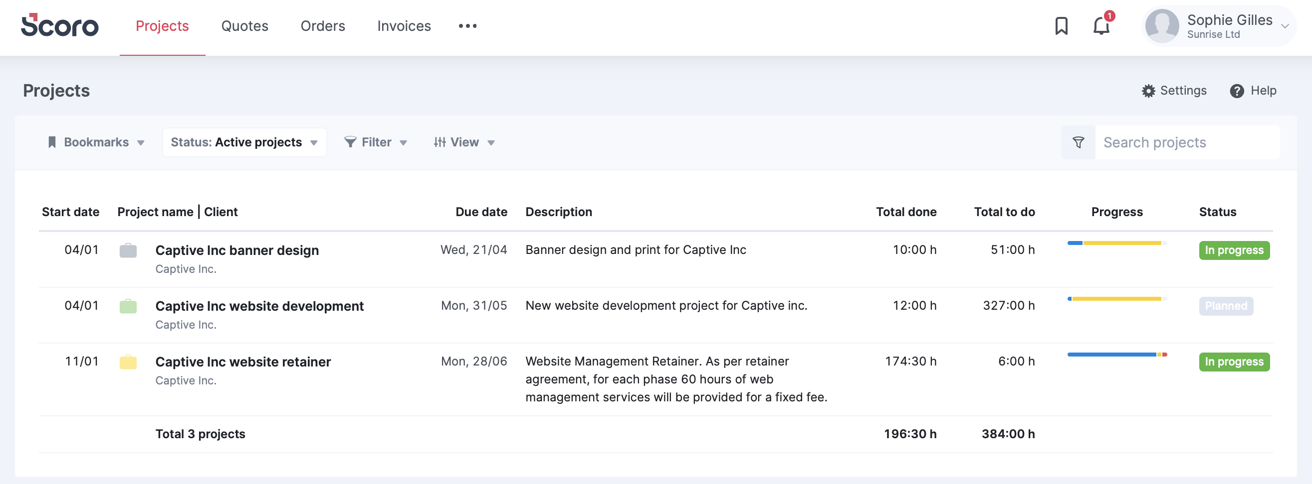The height and width of the screenshot is (484, 1312).
Task: Click the Settings gear icon
Action: tap(1148, 91)
